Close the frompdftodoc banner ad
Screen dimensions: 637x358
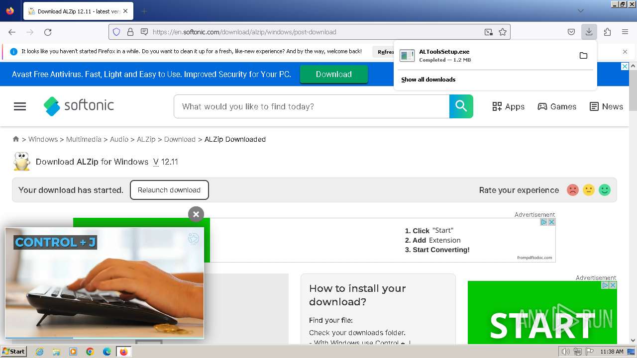click(551, 222)
